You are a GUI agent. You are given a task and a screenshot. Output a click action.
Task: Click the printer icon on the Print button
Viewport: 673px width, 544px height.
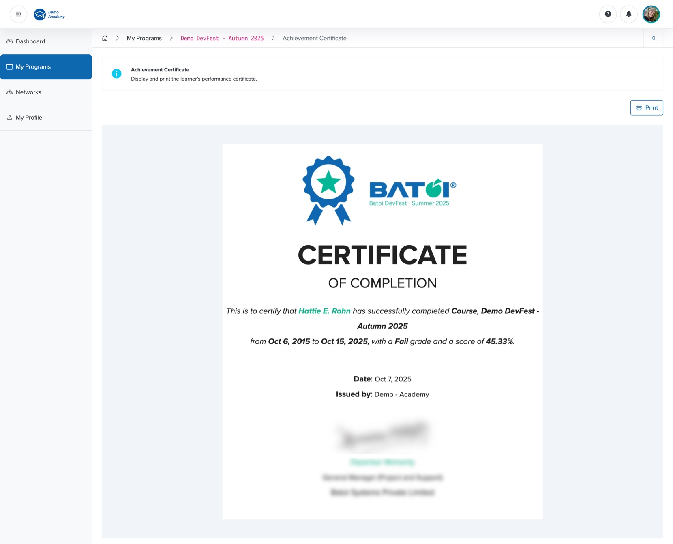(x=639, y=107)
